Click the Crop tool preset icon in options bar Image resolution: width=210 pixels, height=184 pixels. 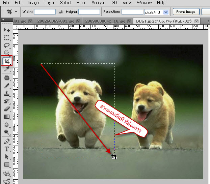[x=9, y=12]
